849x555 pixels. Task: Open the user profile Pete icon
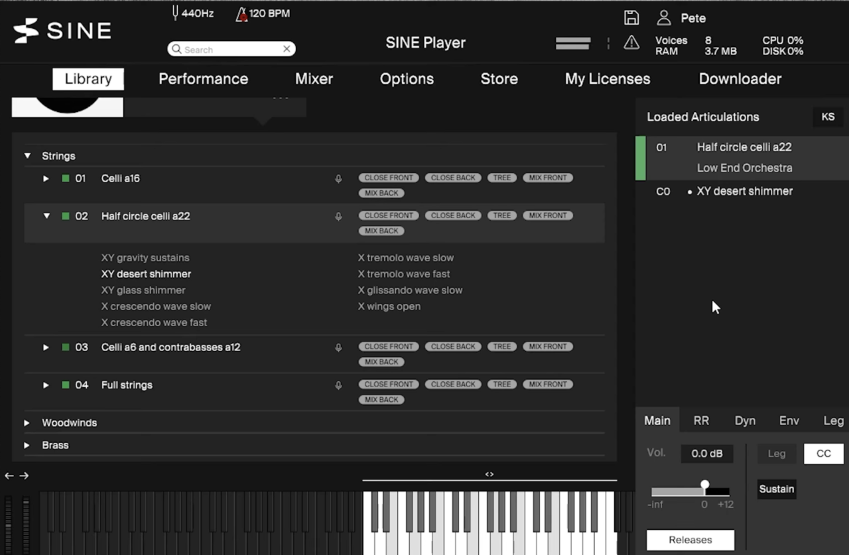(x=664, y=18)
